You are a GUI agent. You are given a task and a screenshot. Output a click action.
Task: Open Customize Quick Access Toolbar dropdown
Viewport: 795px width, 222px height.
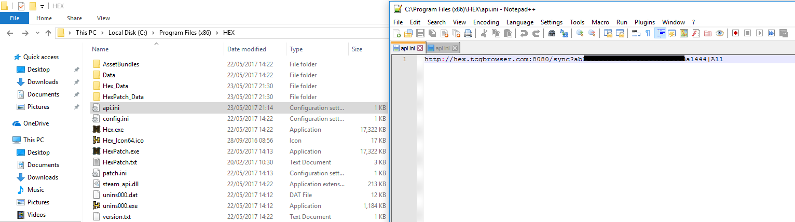[x=42, y=7]
